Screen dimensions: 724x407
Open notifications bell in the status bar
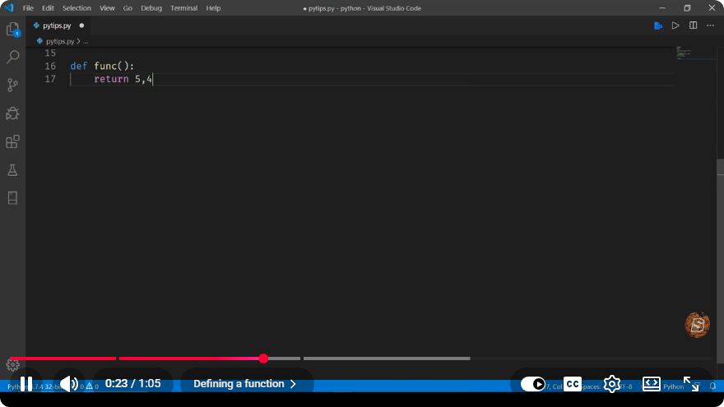click(x=713, y=386)
